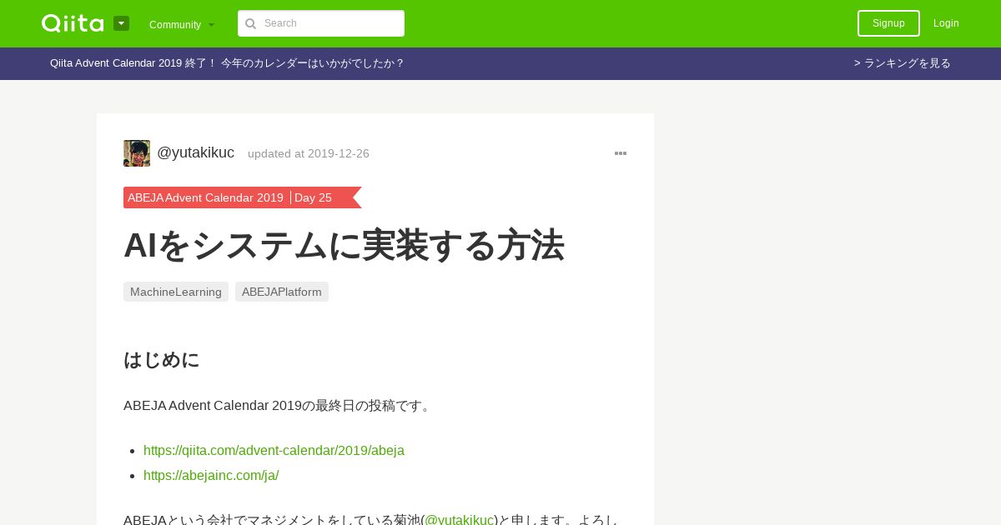Click the Qiita logo

pos(73,23)
